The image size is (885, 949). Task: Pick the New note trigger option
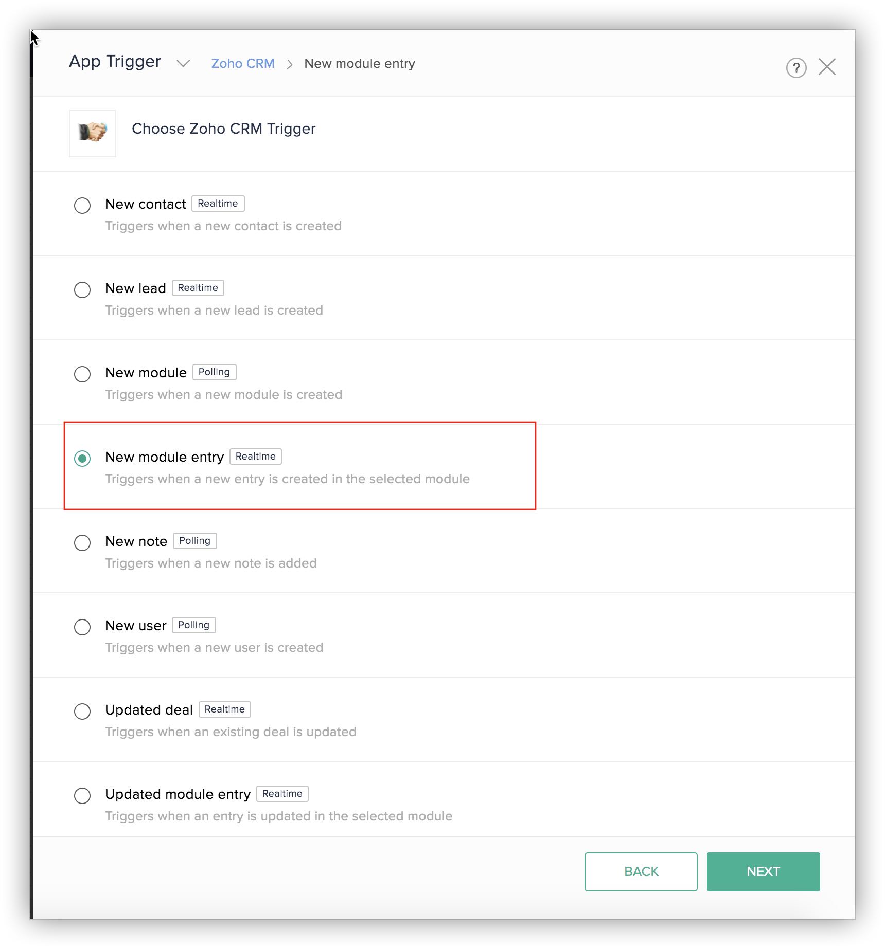coord(82,543)
